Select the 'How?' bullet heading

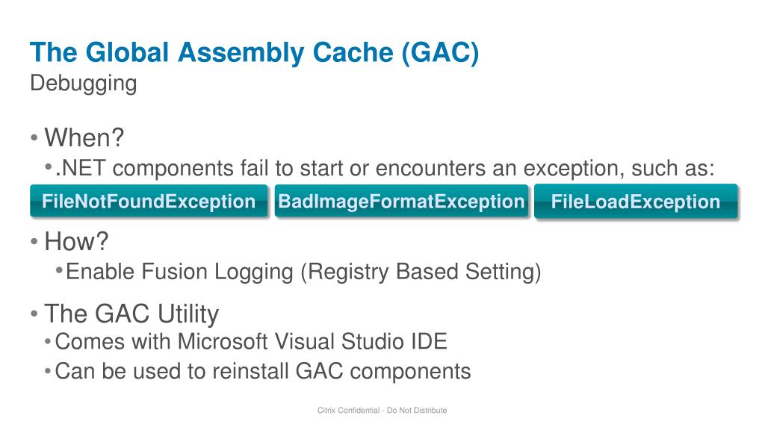(76, 241)
